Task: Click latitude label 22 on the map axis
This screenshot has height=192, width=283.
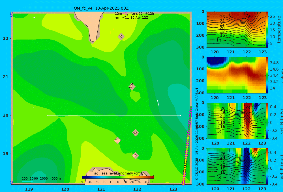Action: [6, 38]
